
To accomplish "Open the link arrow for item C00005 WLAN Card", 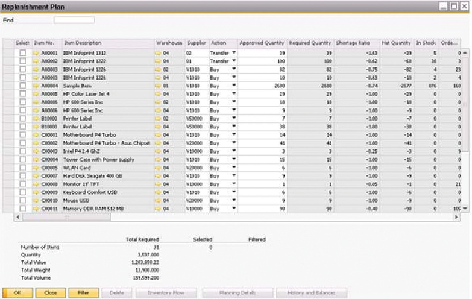I will point(36,168).
